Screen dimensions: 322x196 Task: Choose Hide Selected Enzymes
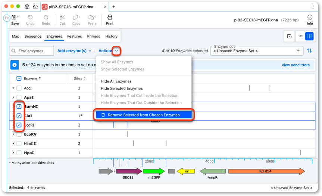122,88
